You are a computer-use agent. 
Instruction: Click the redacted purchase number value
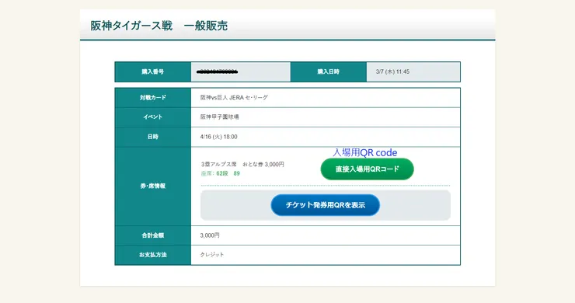217,72
